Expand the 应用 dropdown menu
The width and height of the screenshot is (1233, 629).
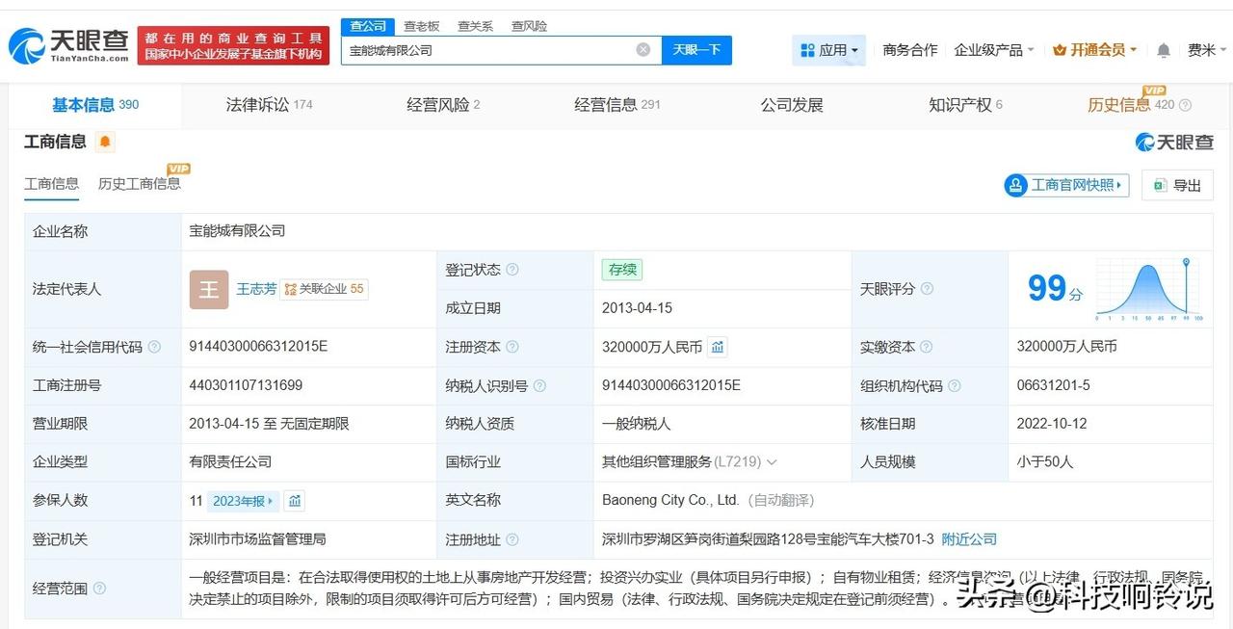(x=828, y=50)
